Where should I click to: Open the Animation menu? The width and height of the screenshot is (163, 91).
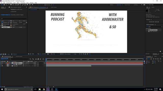pyautogui.click(x=23, y=3)
